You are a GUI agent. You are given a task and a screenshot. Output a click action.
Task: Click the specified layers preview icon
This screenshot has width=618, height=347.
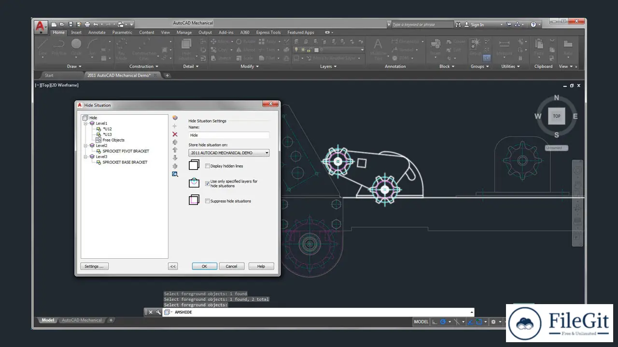194,183
